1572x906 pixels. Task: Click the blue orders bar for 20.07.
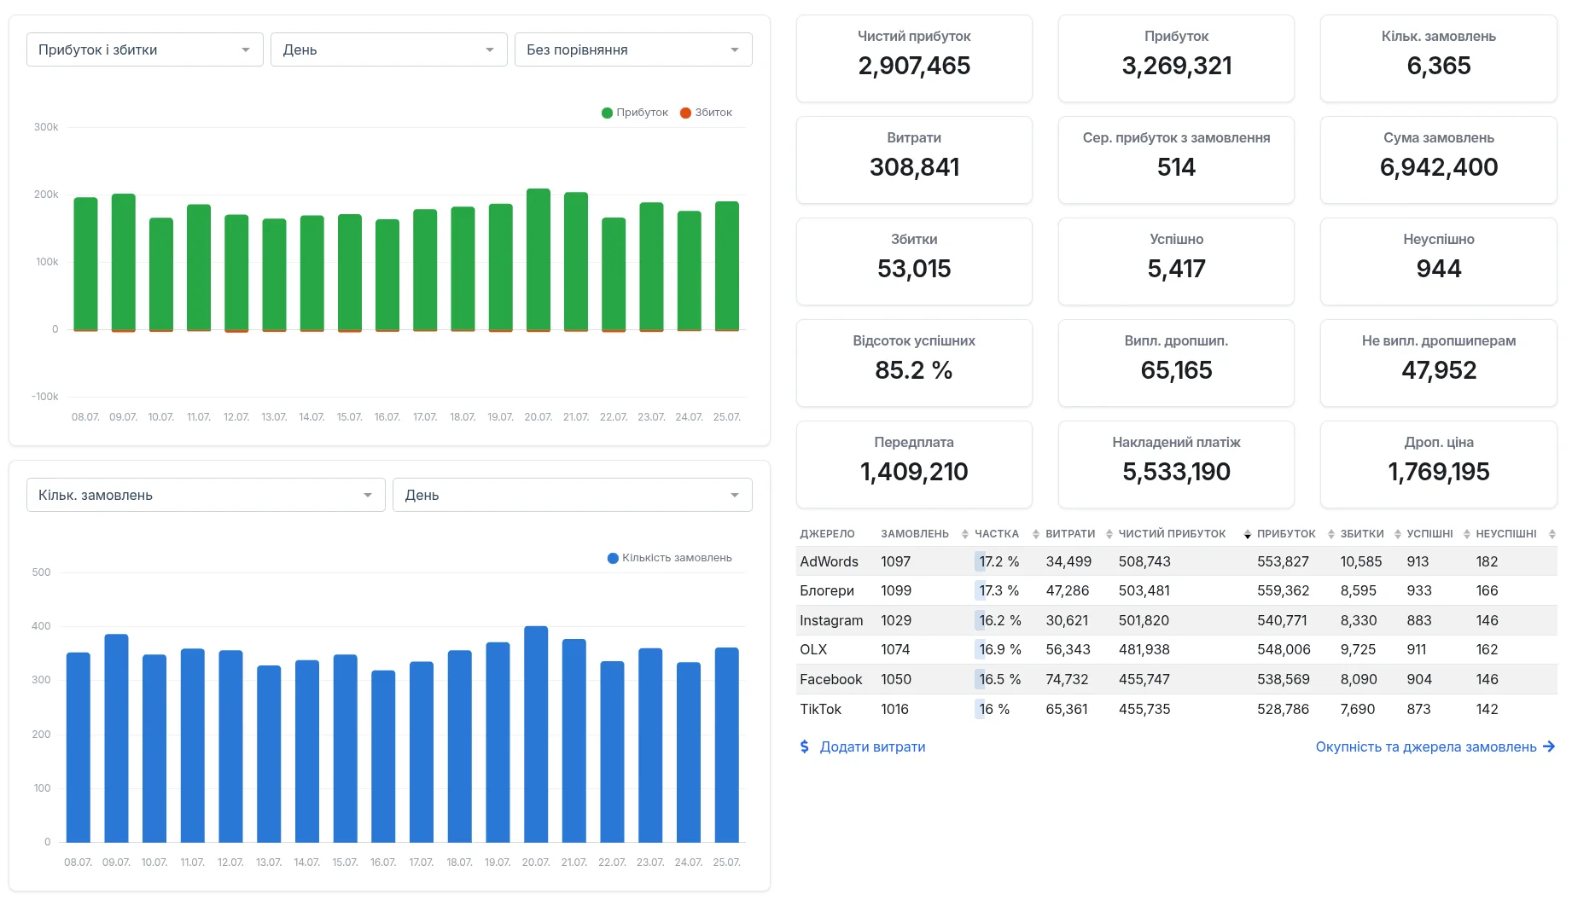point(536,735)
